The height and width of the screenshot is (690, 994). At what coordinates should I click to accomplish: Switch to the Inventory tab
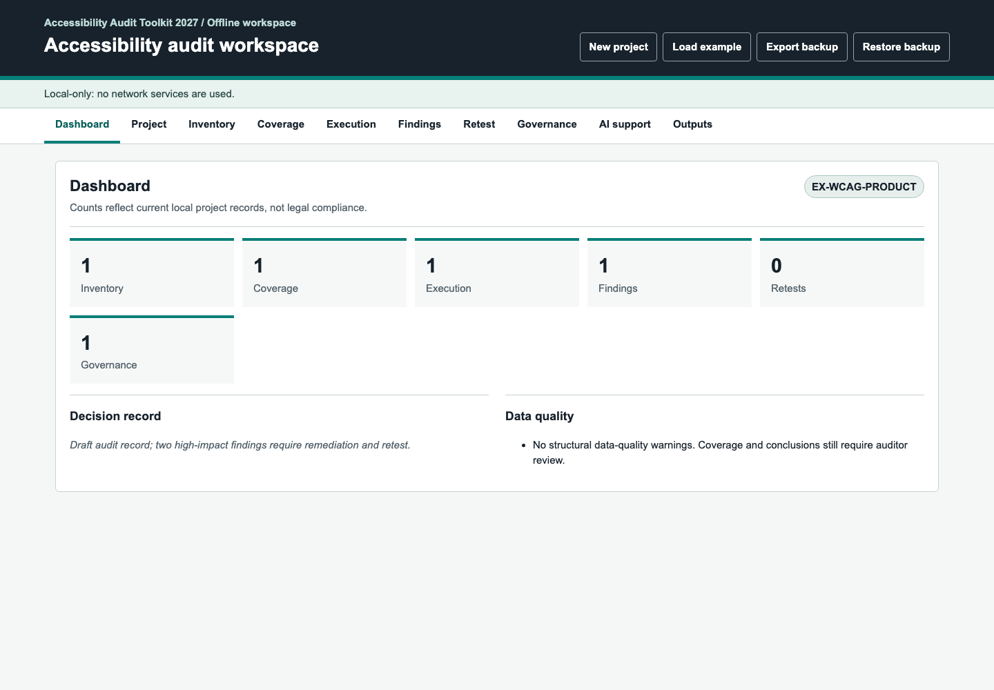coord(212,125)
